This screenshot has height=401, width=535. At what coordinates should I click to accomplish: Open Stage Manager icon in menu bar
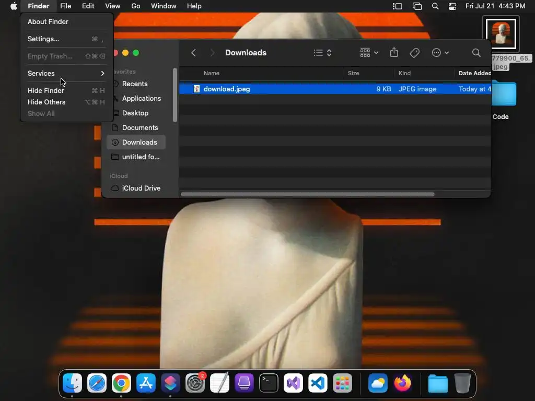[398, 6]
